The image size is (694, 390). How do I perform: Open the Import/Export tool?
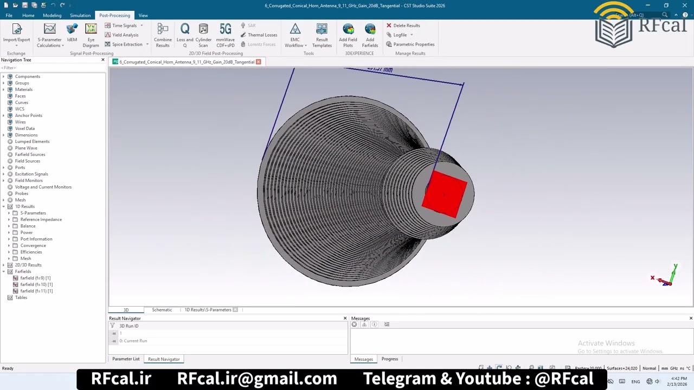(16, 34)
